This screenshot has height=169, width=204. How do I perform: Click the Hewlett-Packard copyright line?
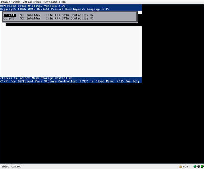[55, 9]
